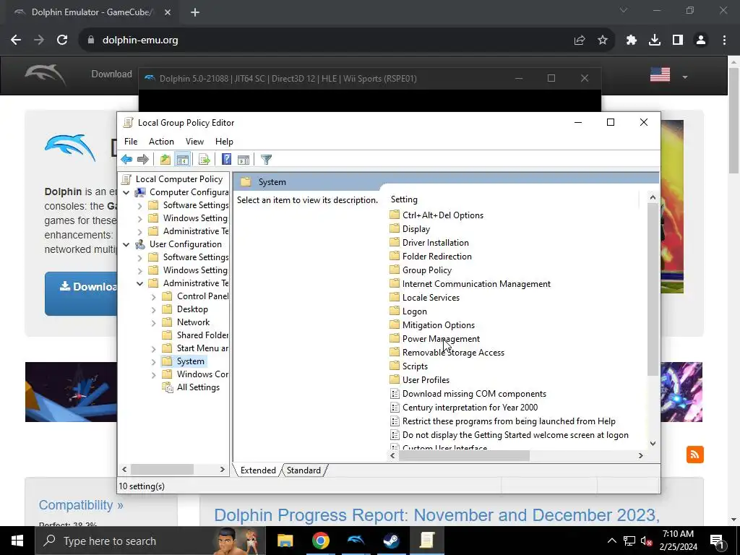
Task: Open the Chrome profile avatar icon
Action: [x=701, y=40]
